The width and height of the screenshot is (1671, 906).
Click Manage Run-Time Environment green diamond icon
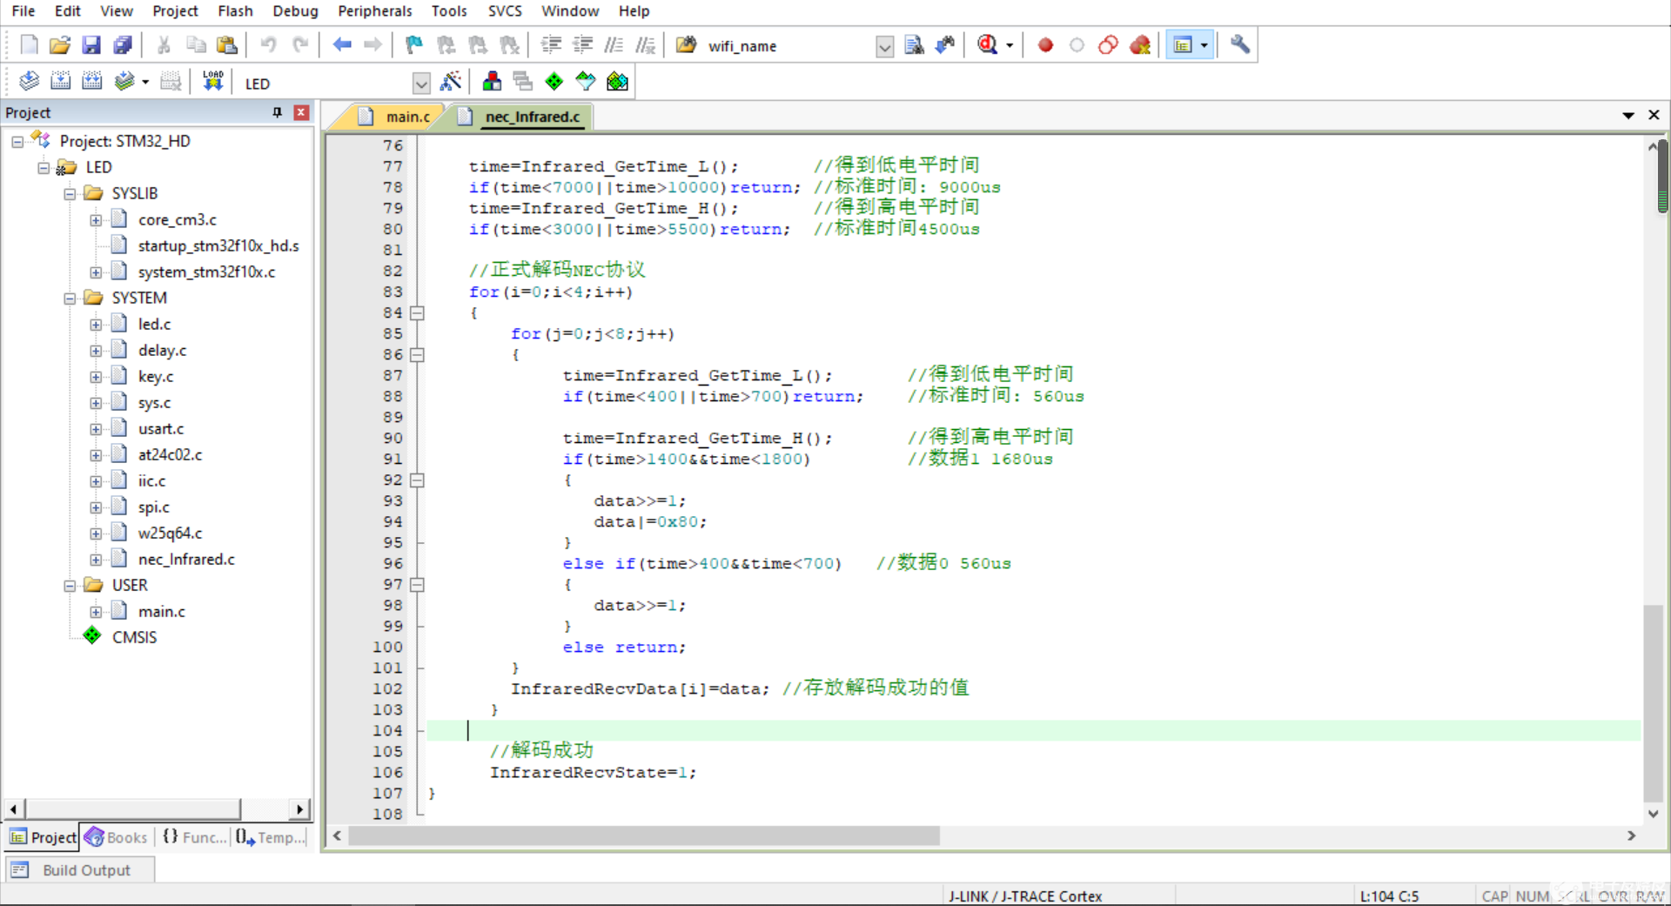point(554,82)
